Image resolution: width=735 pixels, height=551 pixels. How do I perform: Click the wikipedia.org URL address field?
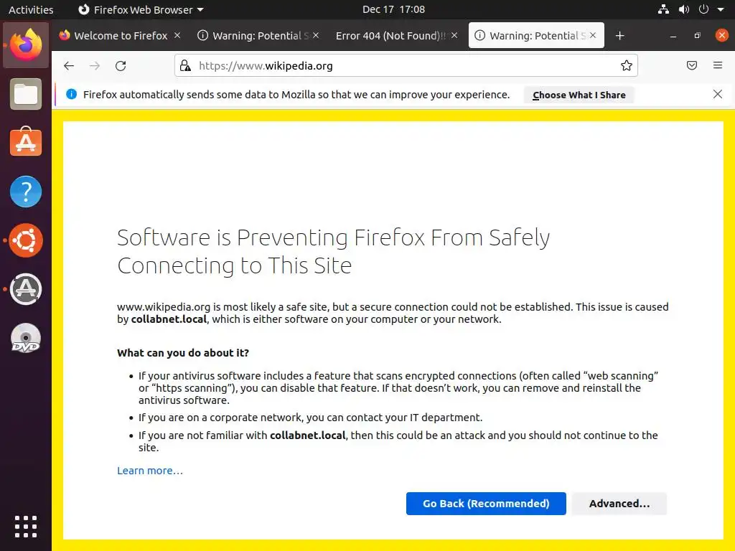click(x=402, y=66)
